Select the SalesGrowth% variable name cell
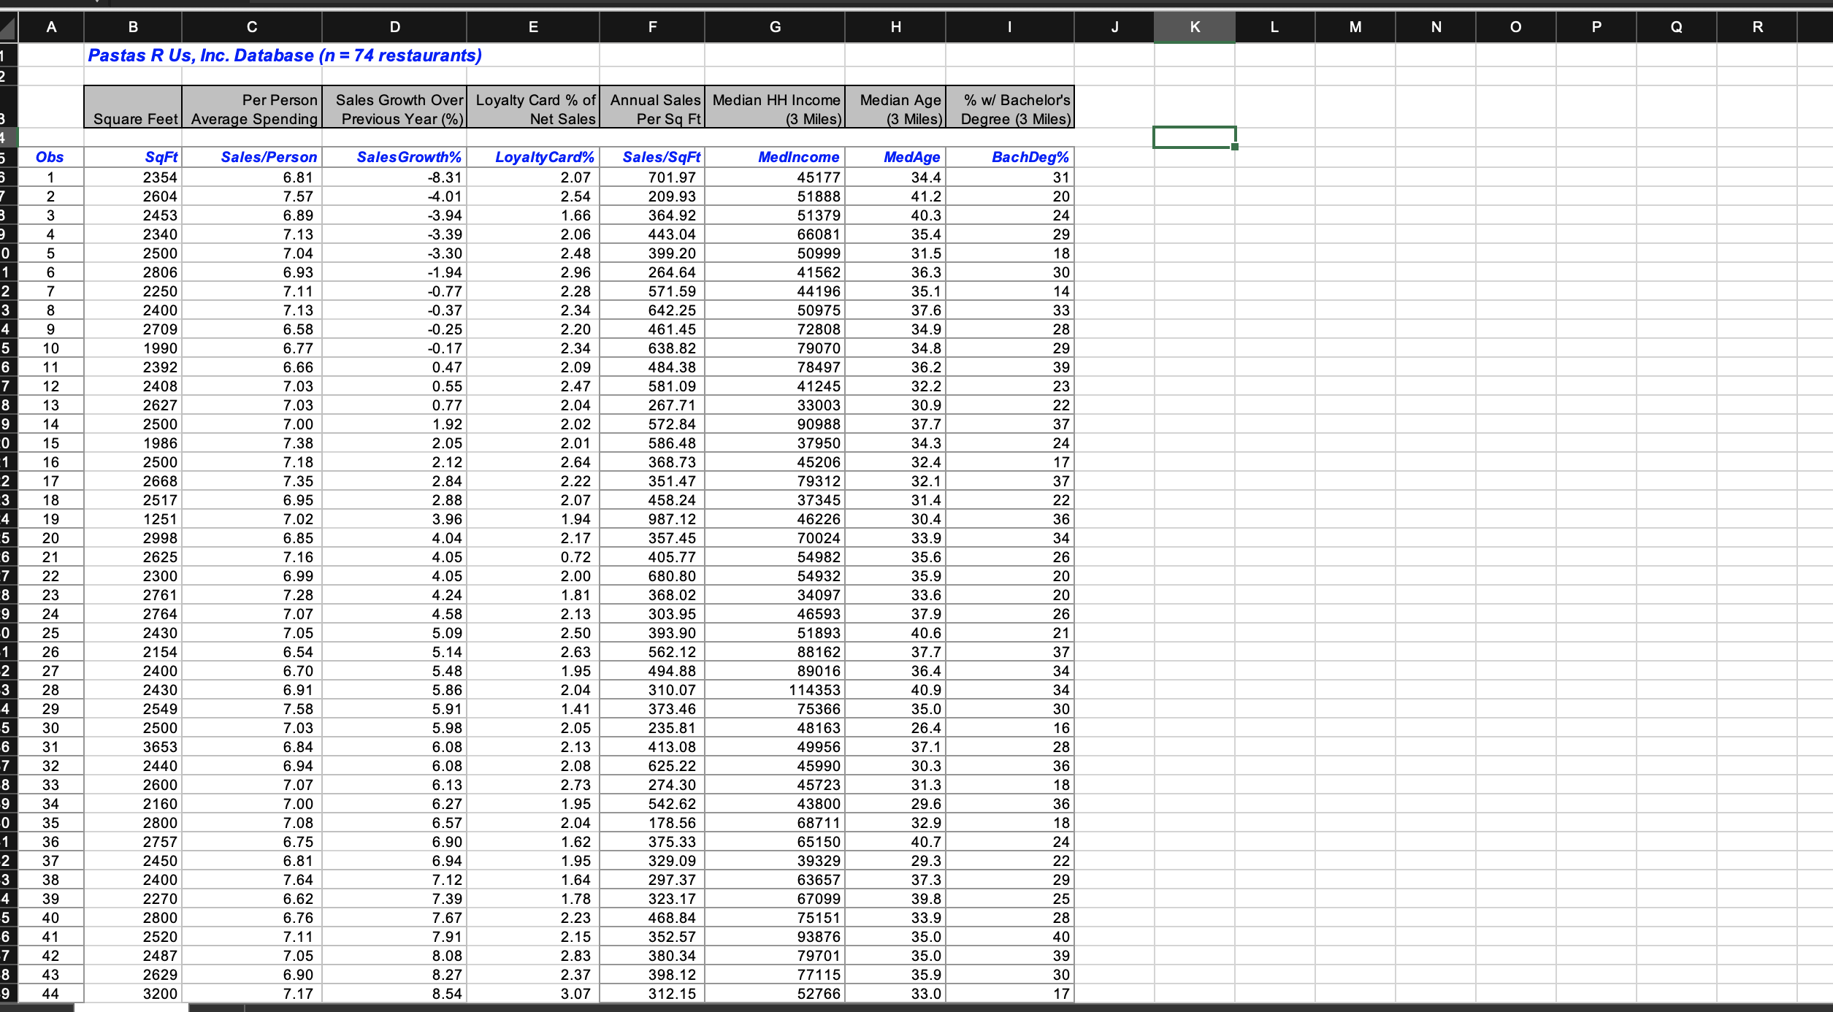 click(394, 157)
